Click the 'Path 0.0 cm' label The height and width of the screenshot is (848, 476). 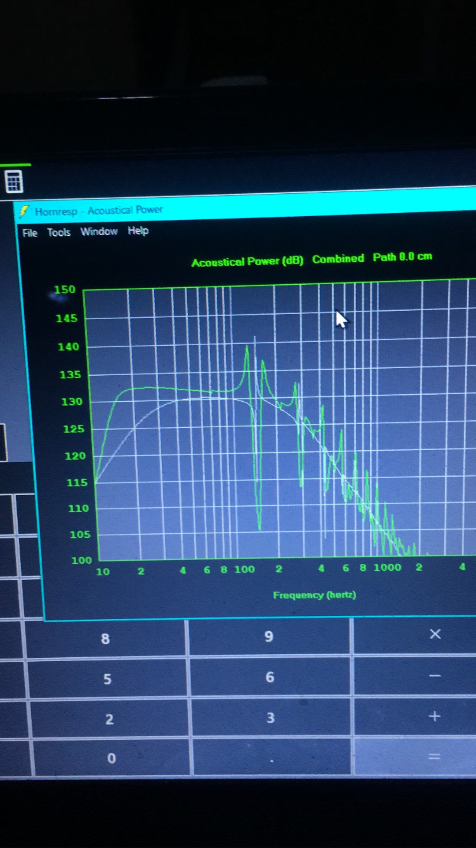pyautogui.click(x=402, y=257)
